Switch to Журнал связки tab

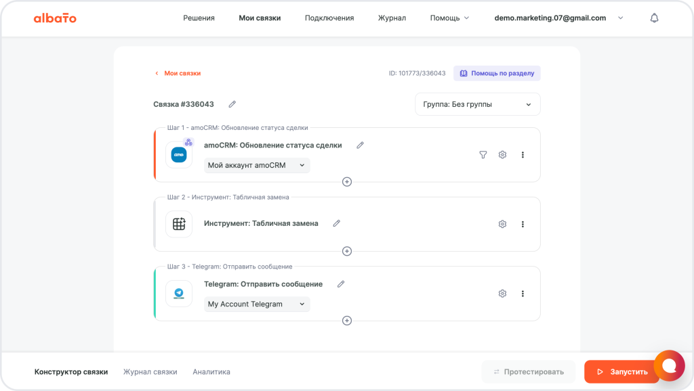click(150, 371)
